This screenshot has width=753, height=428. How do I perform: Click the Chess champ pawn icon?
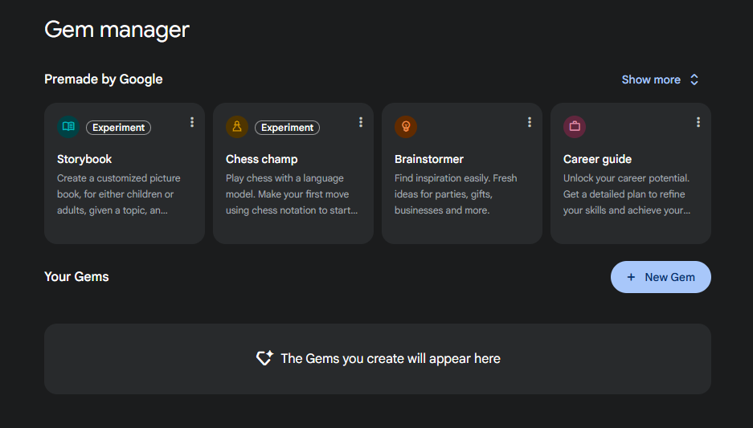(237, 127)
